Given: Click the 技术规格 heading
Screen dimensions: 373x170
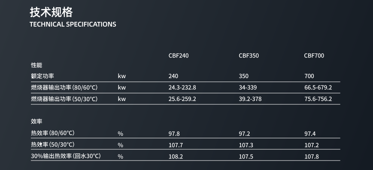Looking at the screenshot, I should click(51, 12).
